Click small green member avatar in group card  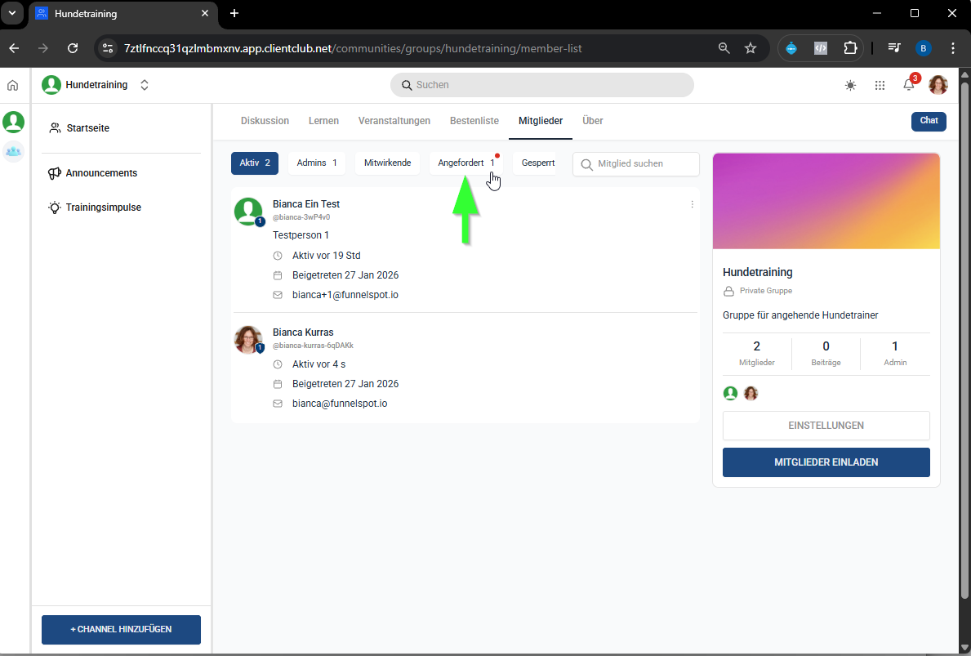(730, 393)
